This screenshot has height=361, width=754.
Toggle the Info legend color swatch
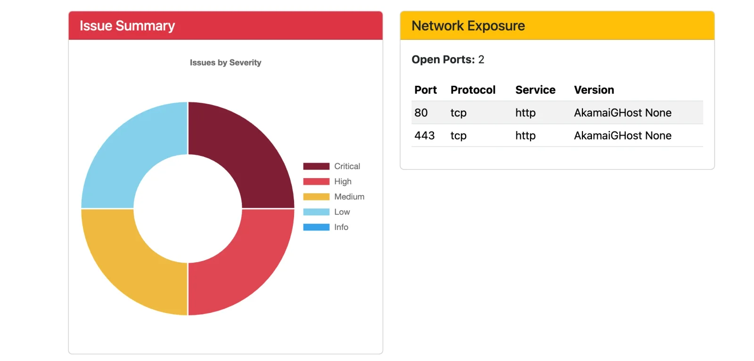[x=316, y=227]
